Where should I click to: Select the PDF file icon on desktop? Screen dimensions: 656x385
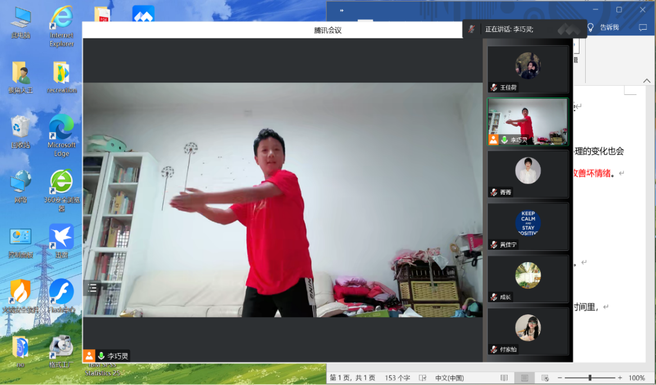pyautogui.click(x=102, y=14)
